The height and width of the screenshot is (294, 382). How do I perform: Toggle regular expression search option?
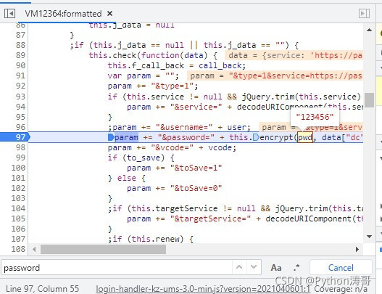[296, 268]
